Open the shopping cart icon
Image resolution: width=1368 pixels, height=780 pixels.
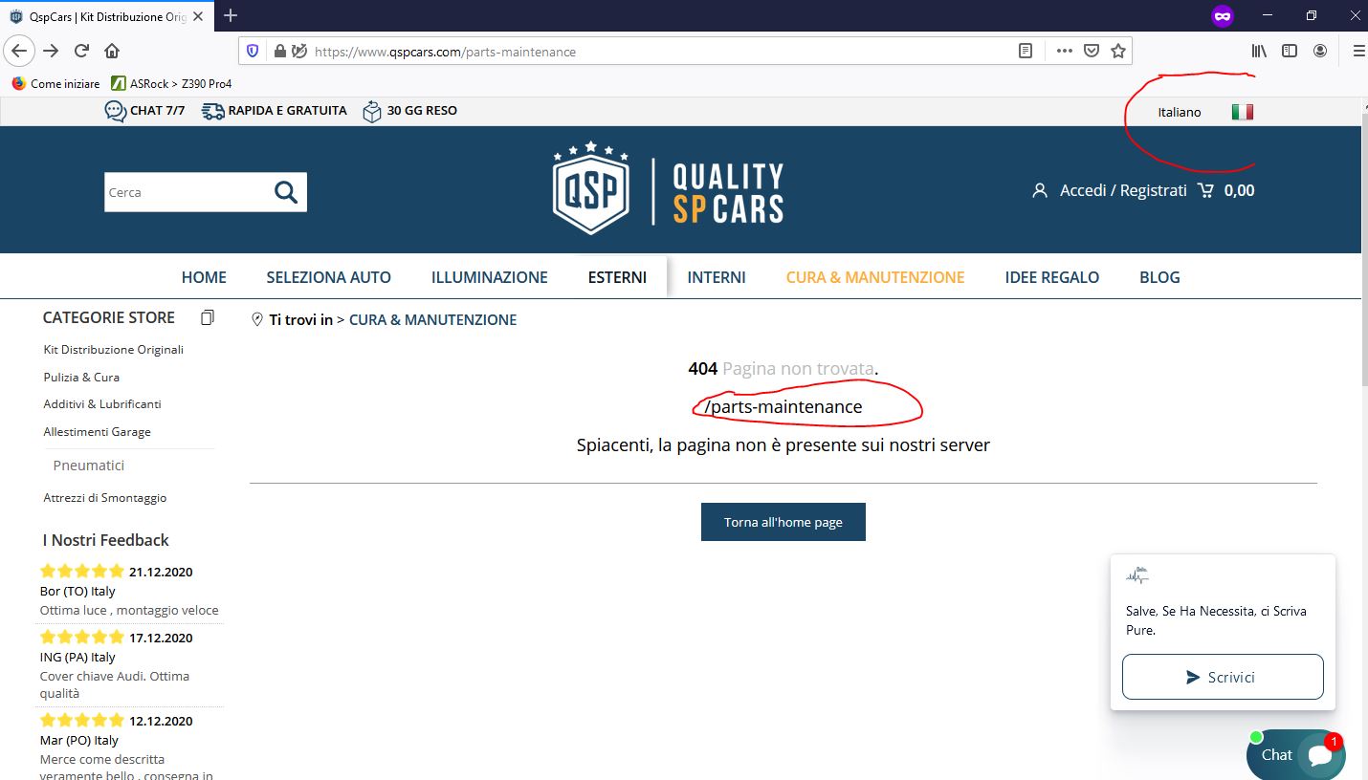click(x=1205, y=190)
